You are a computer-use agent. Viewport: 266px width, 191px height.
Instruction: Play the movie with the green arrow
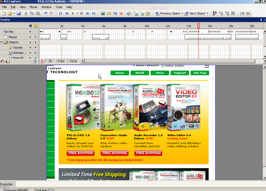(x=73, y=13)
